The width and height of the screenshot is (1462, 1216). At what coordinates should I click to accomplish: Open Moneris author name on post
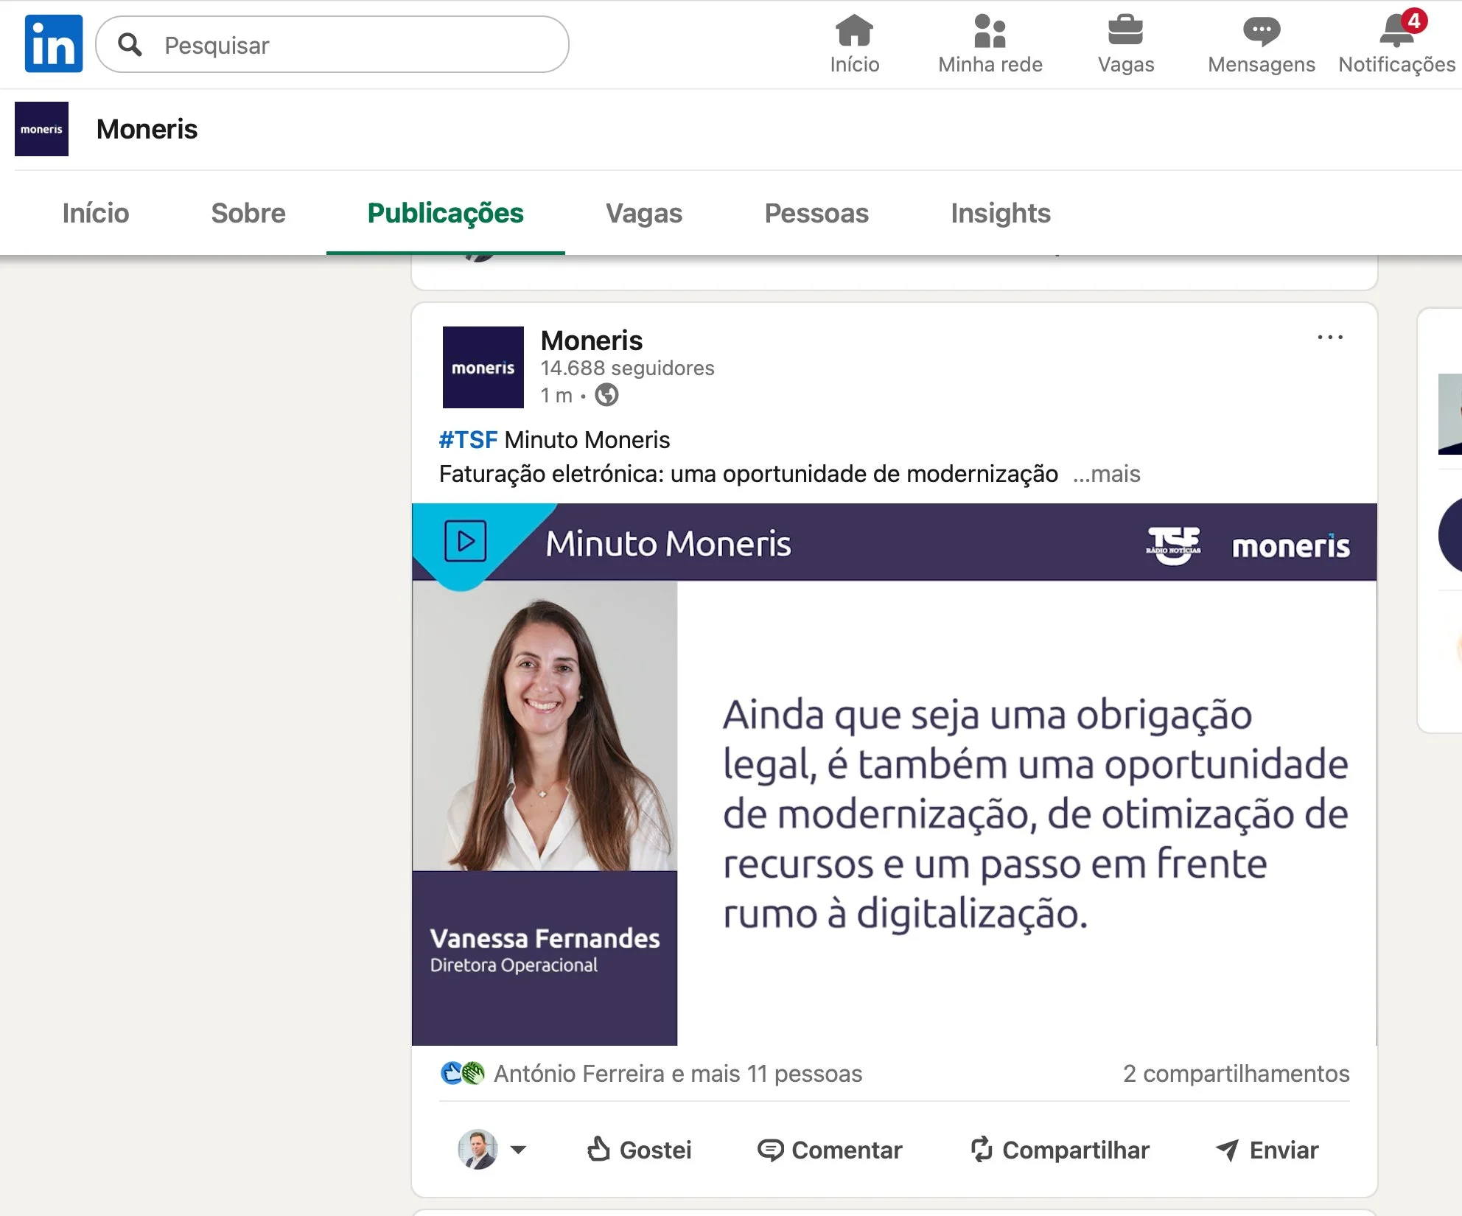592,340
